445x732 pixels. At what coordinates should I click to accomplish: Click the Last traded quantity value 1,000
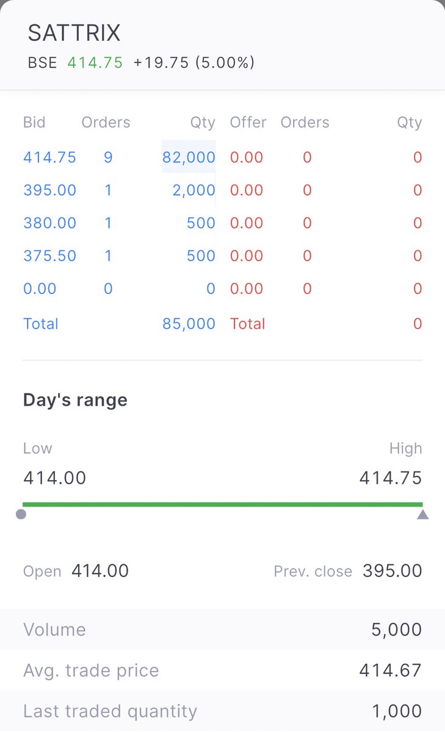coord(397,711)
